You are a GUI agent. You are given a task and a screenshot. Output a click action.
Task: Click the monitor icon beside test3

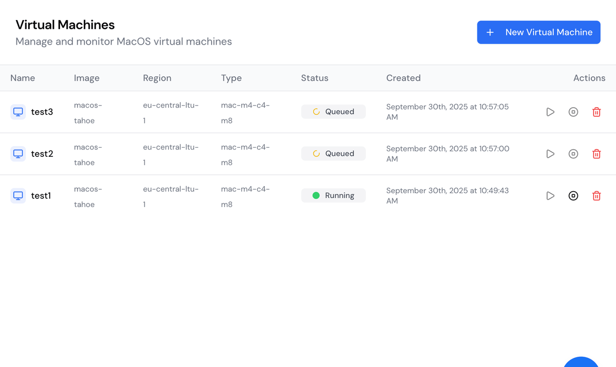pos(18,112)
